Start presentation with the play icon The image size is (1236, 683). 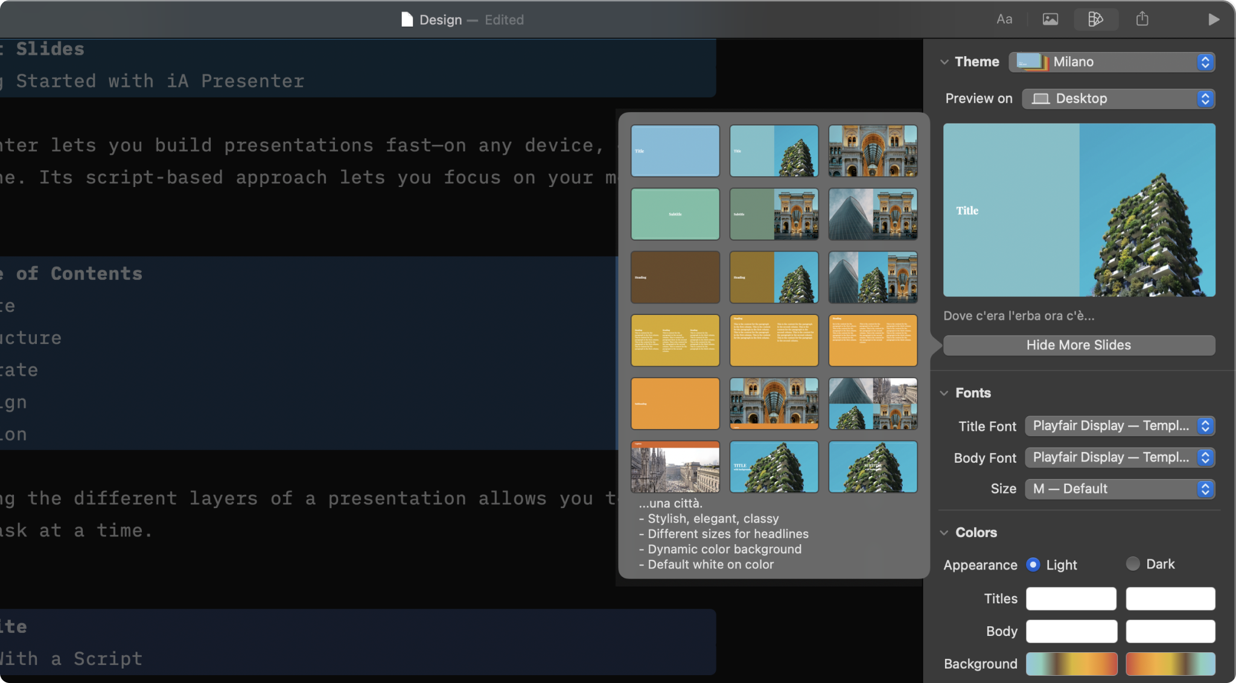(1214, 19)
